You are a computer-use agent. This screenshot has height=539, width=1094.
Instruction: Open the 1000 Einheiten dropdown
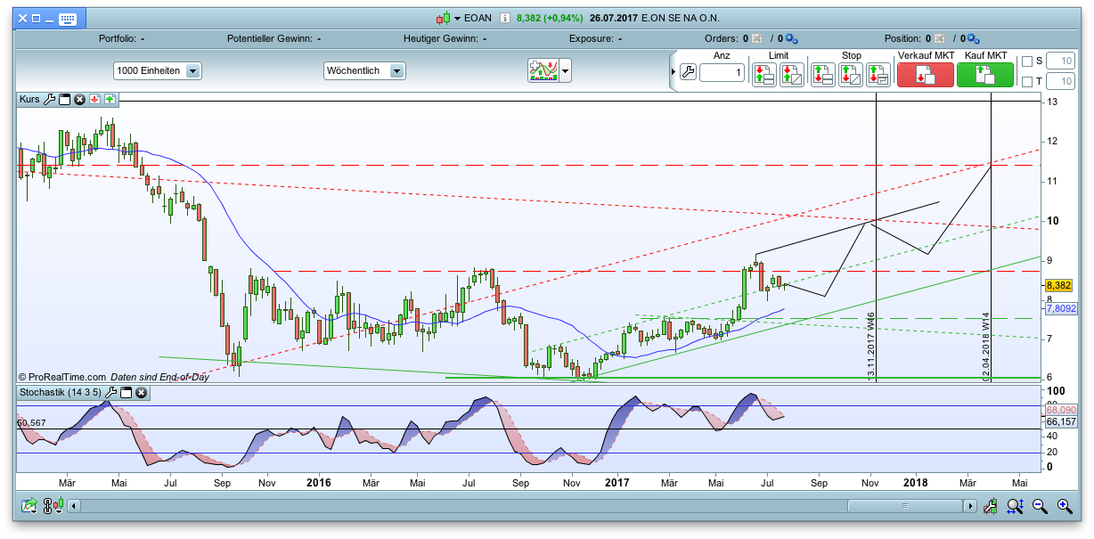(x=158, y=70)
